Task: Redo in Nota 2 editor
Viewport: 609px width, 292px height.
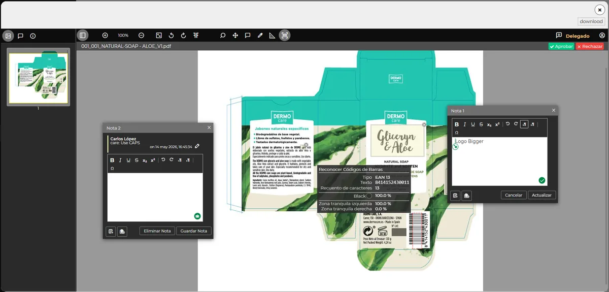Action: (172, 160)
